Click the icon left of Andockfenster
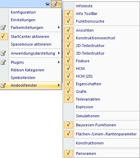This screenshot has width=140, height=158. pyautogui.click(x=3, y=85)
